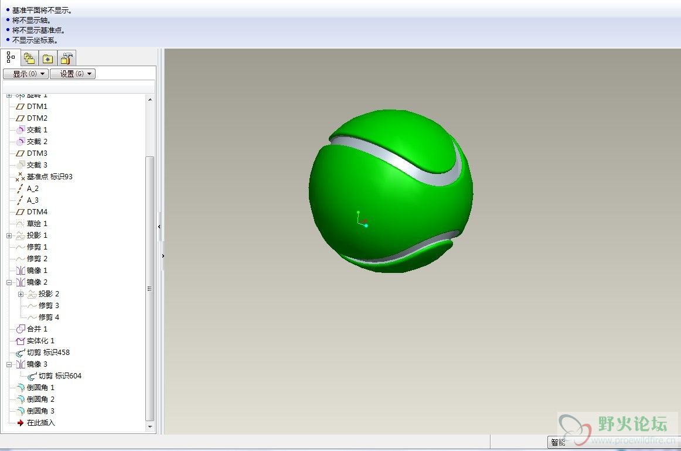Click the model tree scrollbar thumb
Viewport: 681px width, 451px height.
click(x=150, y=289)
